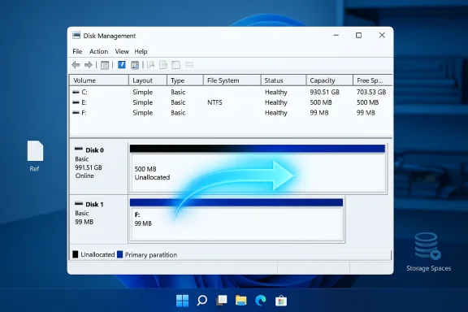Viewport: 468px width, 312px height.
Task: Click the greyed rounded-page toolbar icon
Action: (x=163, y=65)
